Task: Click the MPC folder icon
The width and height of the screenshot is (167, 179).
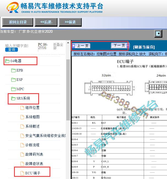Action: click(x=13, y=89)
